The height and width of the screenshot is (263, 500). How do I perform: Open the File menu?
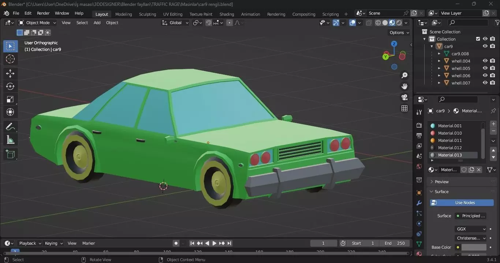16,13
